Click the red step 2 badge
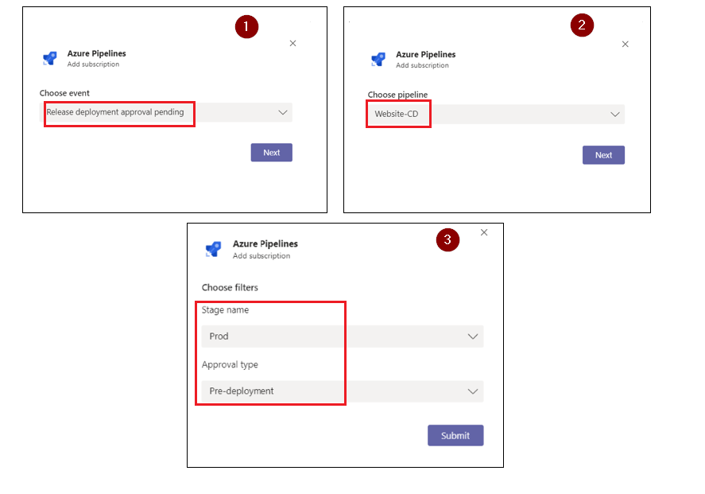The image size is (705, 494). click(582, 25)
